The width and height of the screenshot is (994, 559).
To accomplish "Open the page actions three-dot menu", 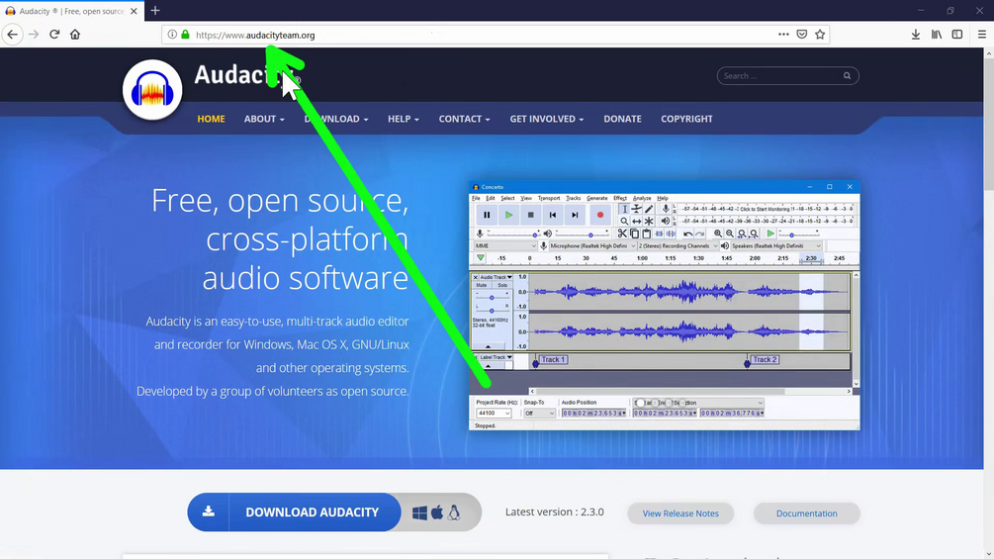I will click(783, 35).
